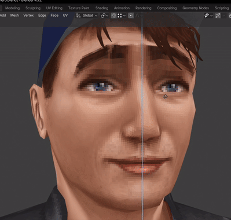Toggle viewport gizmos display

point(218,16)
